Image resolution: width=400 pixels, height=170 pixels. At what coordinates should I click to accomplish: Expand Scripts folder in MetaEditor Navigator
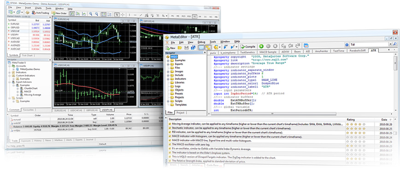168,101
